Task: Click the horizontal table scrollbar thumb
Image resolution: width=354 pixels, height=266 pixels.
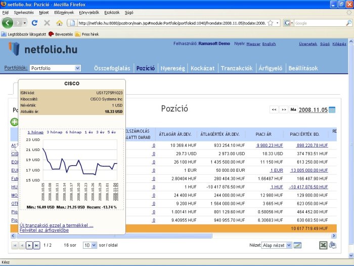Action: click(114, 236)
